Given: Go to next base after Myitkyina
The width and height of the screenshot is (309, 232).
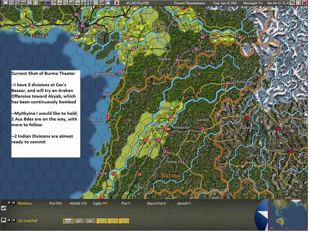Looking at the screenshot, I should (x=14, y=203).
